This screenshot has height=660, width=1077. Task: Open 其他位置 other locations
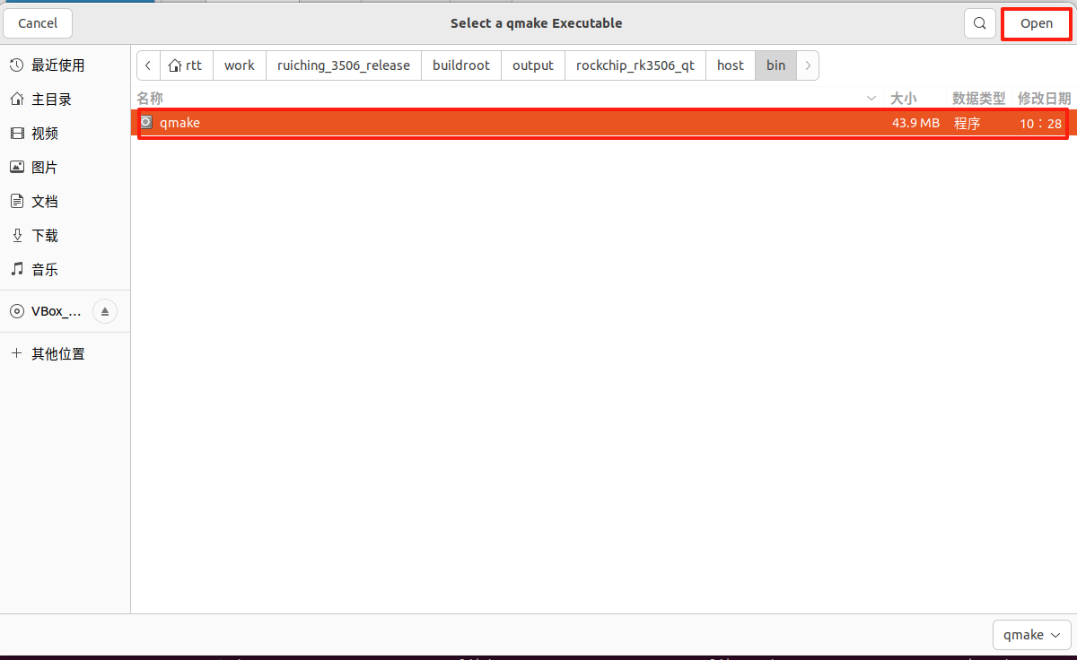coord(57,354)
